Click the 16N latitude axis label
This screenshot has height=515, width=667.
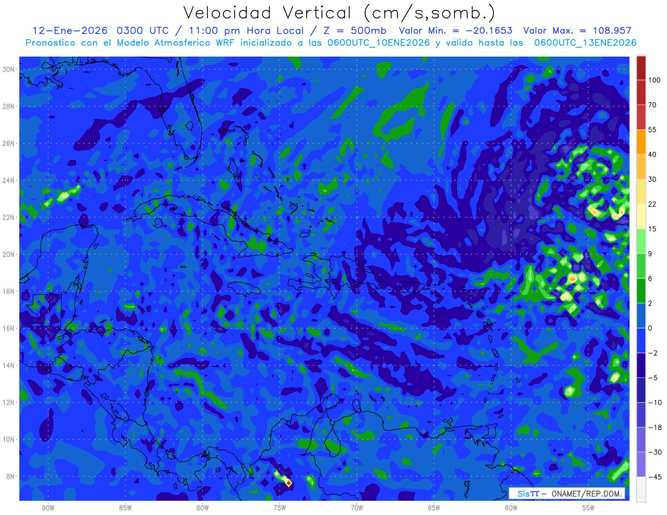(9, 328)
